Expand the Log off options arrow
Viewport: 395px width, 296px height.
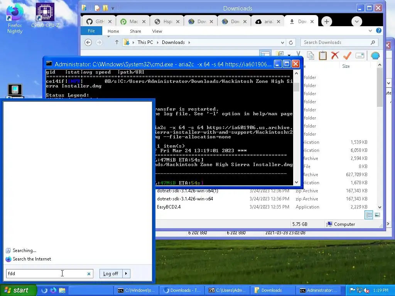tap(126, 274)
